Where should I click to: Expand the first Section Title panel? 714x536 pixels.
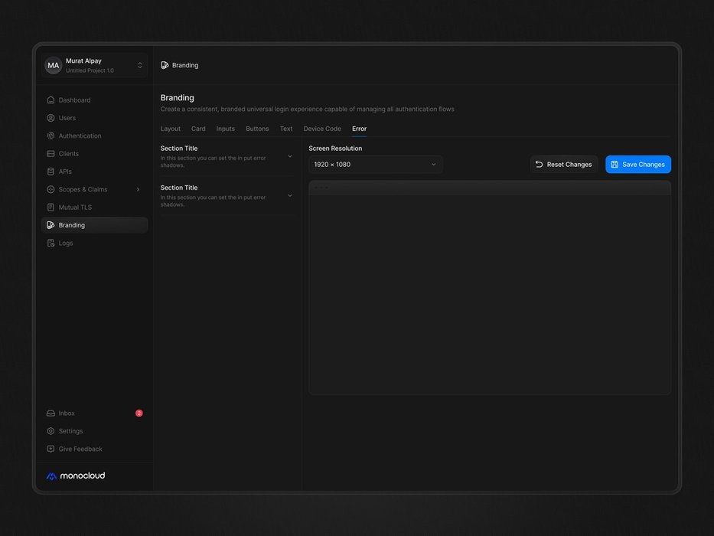point(289,156)
